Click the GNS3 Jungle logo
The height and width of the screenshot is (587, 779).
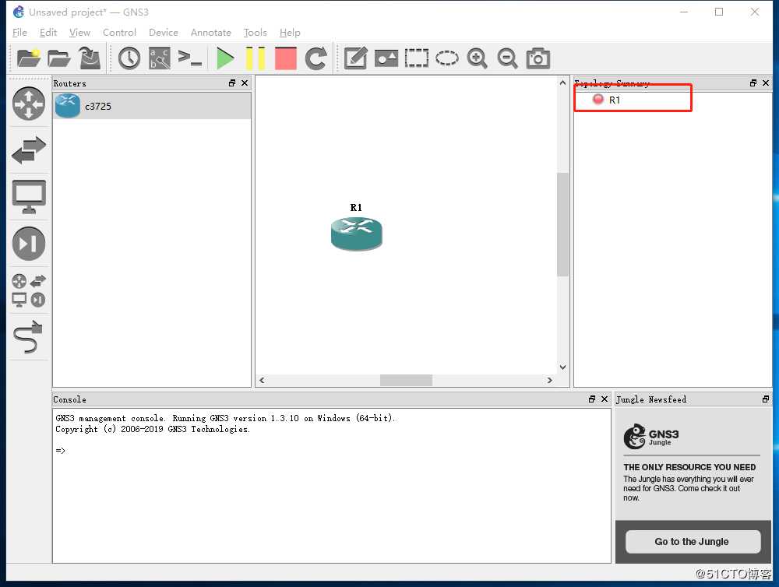[x=651, y=437]
